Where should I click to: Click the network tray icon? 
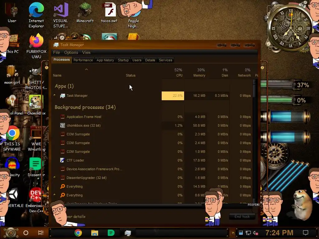(248, 233)
